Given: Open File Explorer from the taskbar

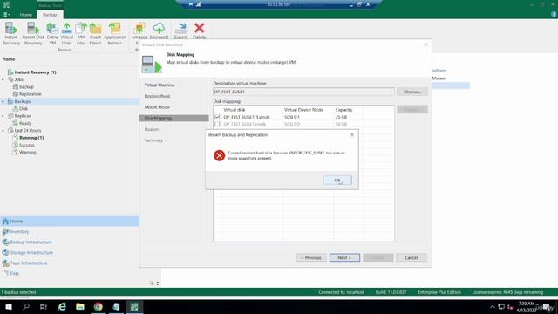Looking at the screenshot, I should click(x=80, y=306).
